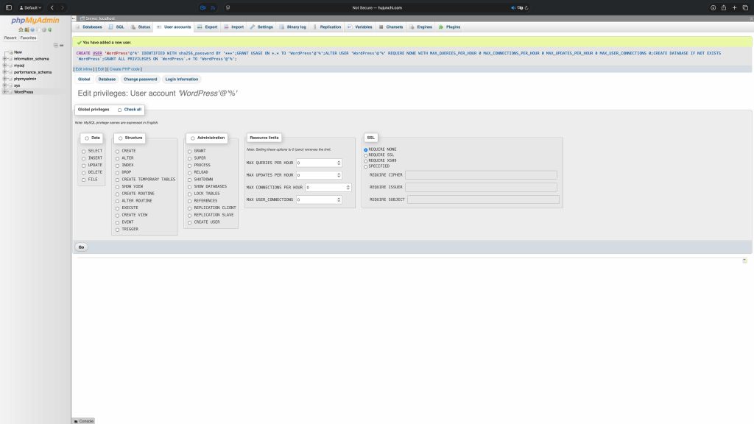Image resolution: width=754 pixels, height=424 pixels.
Task: Click the Create PHP code link
Action: [x=124, y=68]
